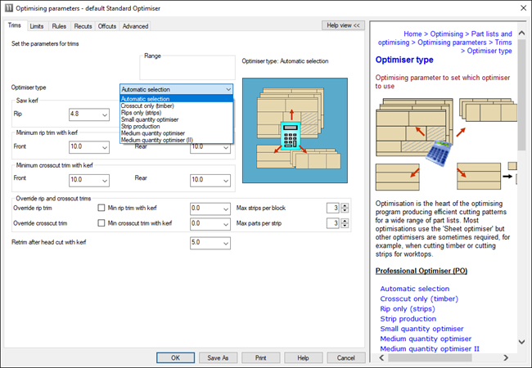Collapse help pane with Help view button

pos(343,25)
